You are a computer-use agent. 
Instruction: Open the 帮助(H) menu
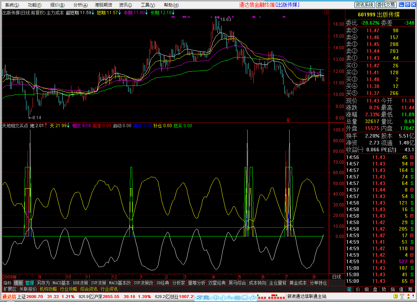pyautogui.click(x=171, y=5)
